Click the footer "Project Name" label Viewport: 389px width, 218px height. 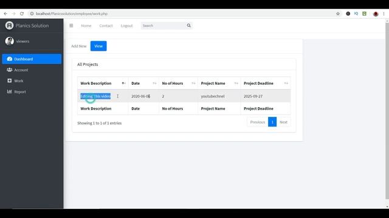[213, 109]
